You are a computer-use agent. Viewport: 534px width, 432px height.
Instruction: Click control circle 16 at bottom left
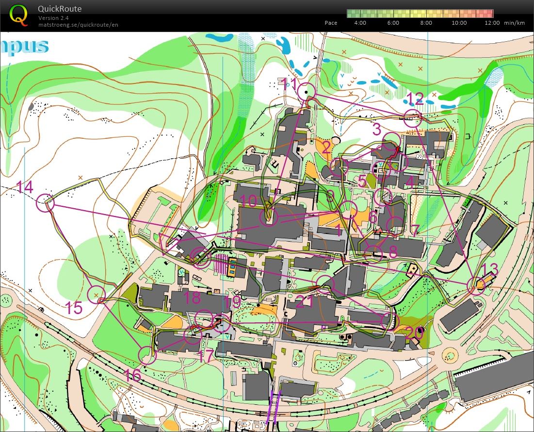(x=147, y=355)
